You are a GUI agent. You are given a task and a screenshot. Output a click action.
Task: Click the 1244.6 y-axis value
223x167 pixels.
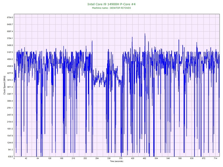click(10, 143)
